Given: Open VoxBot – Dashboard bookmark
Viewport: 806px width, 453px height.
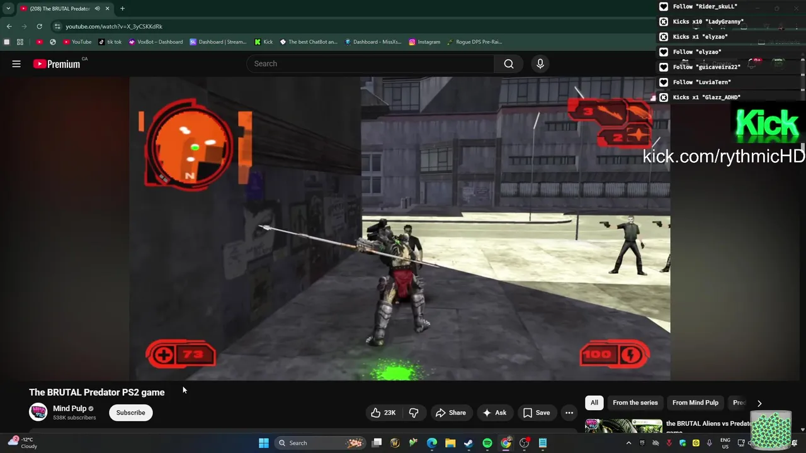Looking at the screenshot, I should click(156, 42).
